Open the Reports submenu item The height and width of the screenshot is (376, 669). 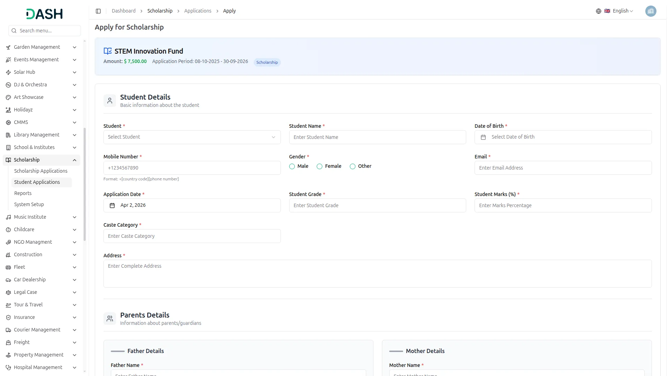coord(23,193)
